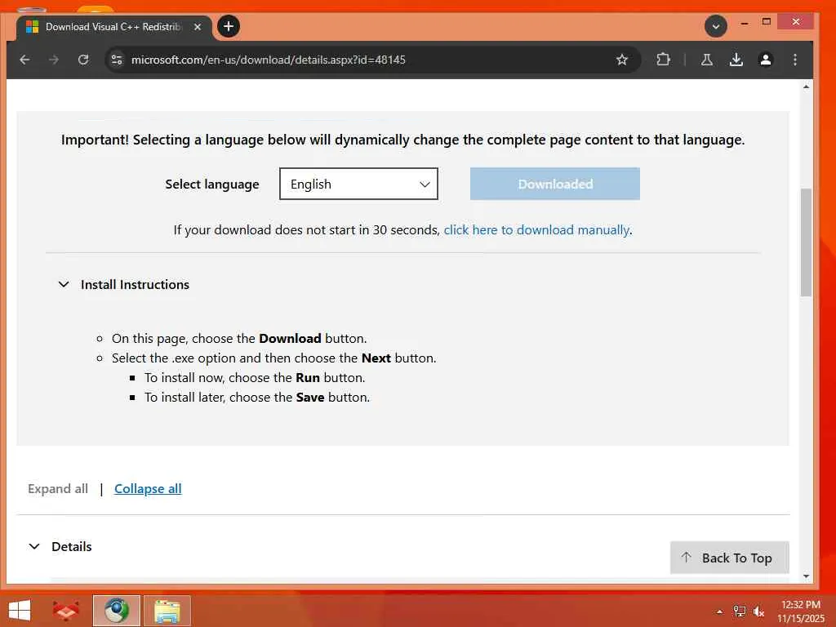Open the tab search dropdown
The height and width of the screenshot is (627, 836).
click(x=715, y=26)
